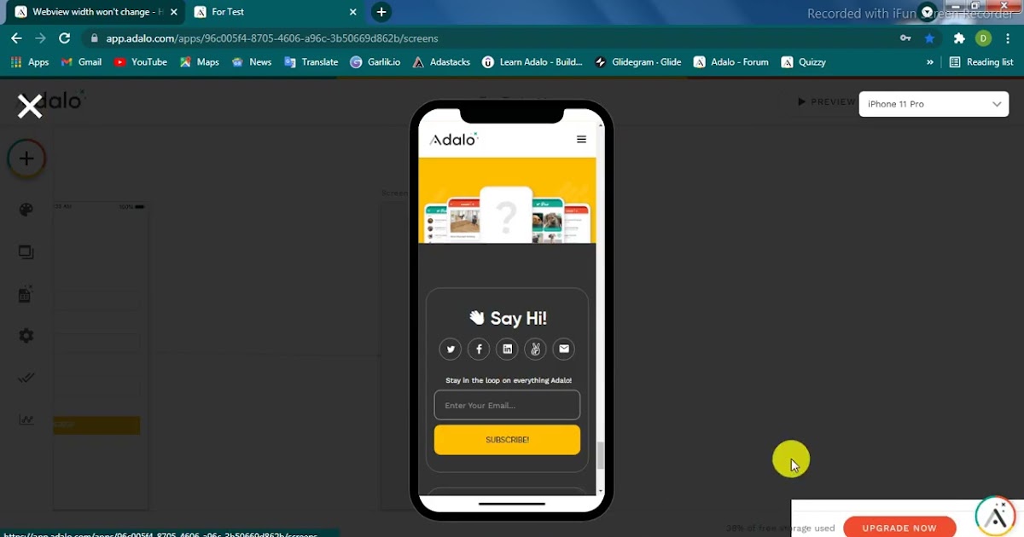
Task: Reload the current page
Action: pos(64,38)
